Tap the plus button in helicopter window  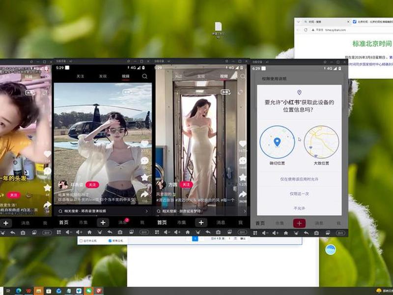103,223
